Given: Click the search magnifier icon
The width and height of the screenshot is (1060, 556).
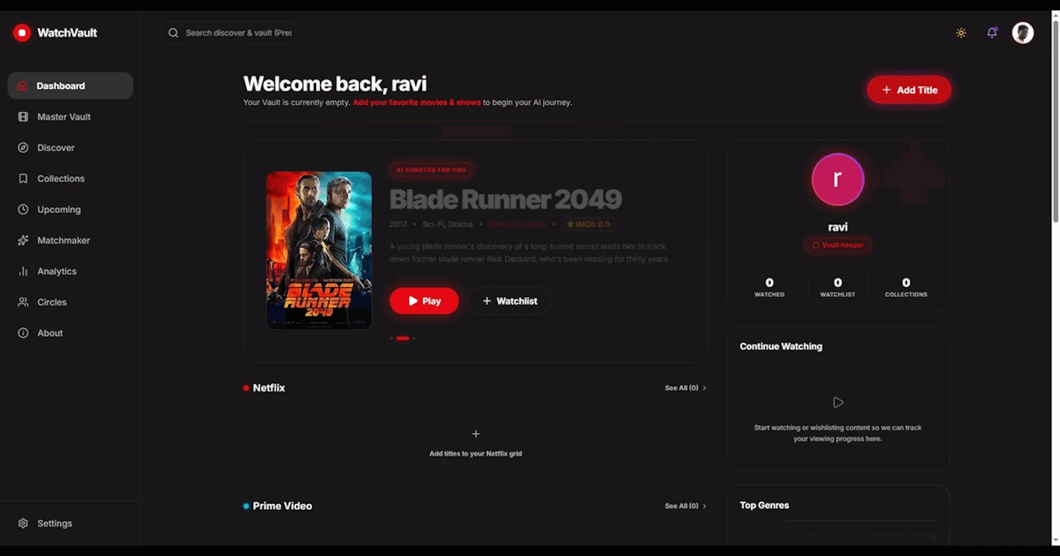Looking at the screenshot, I should point(173,32).
